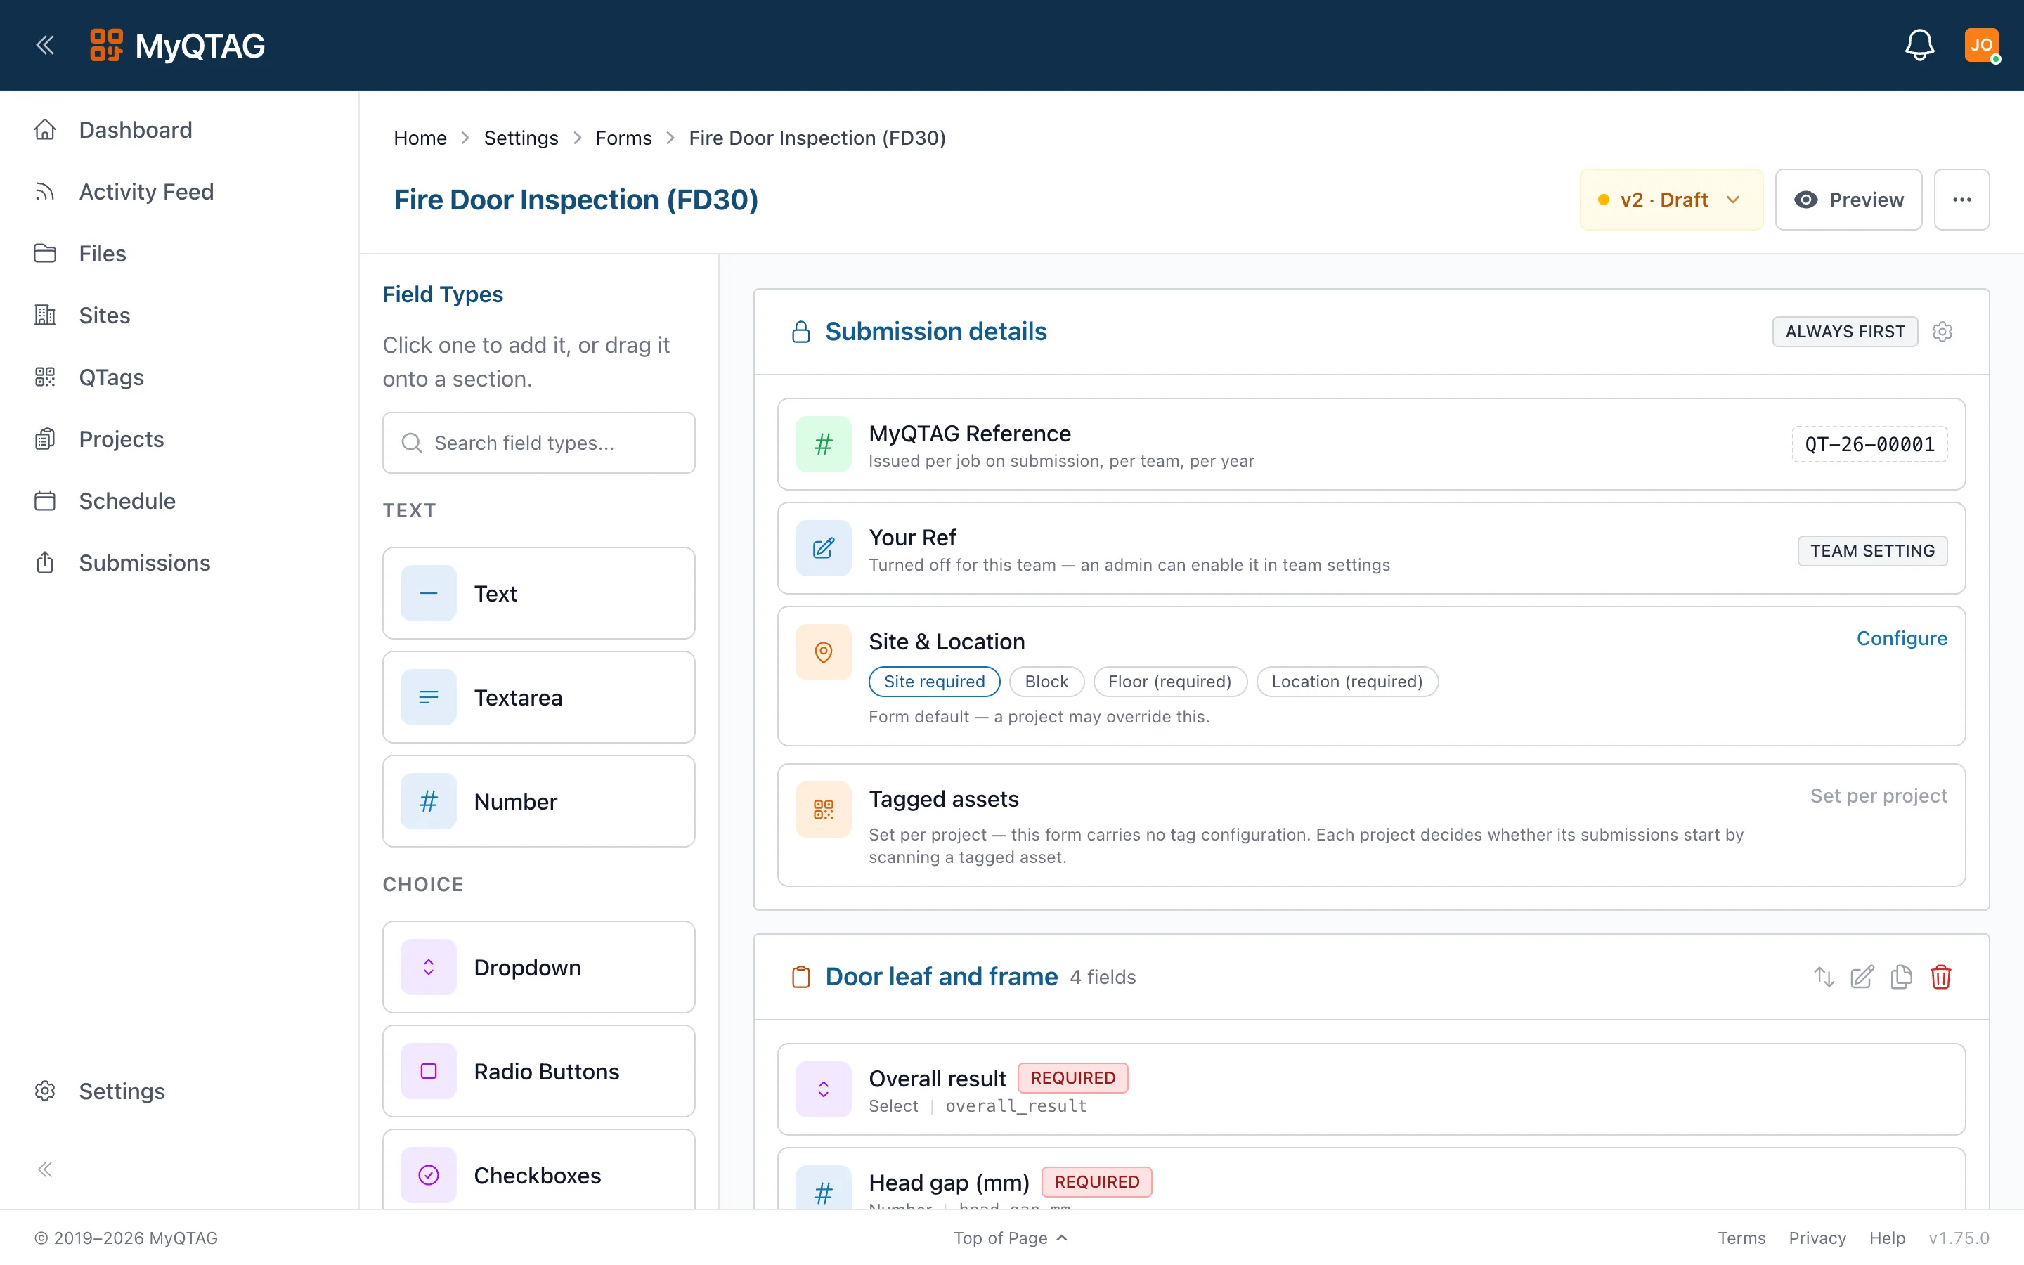Navigate to Settings breadcrumb
The image size is (2024, 1265).
521,138
